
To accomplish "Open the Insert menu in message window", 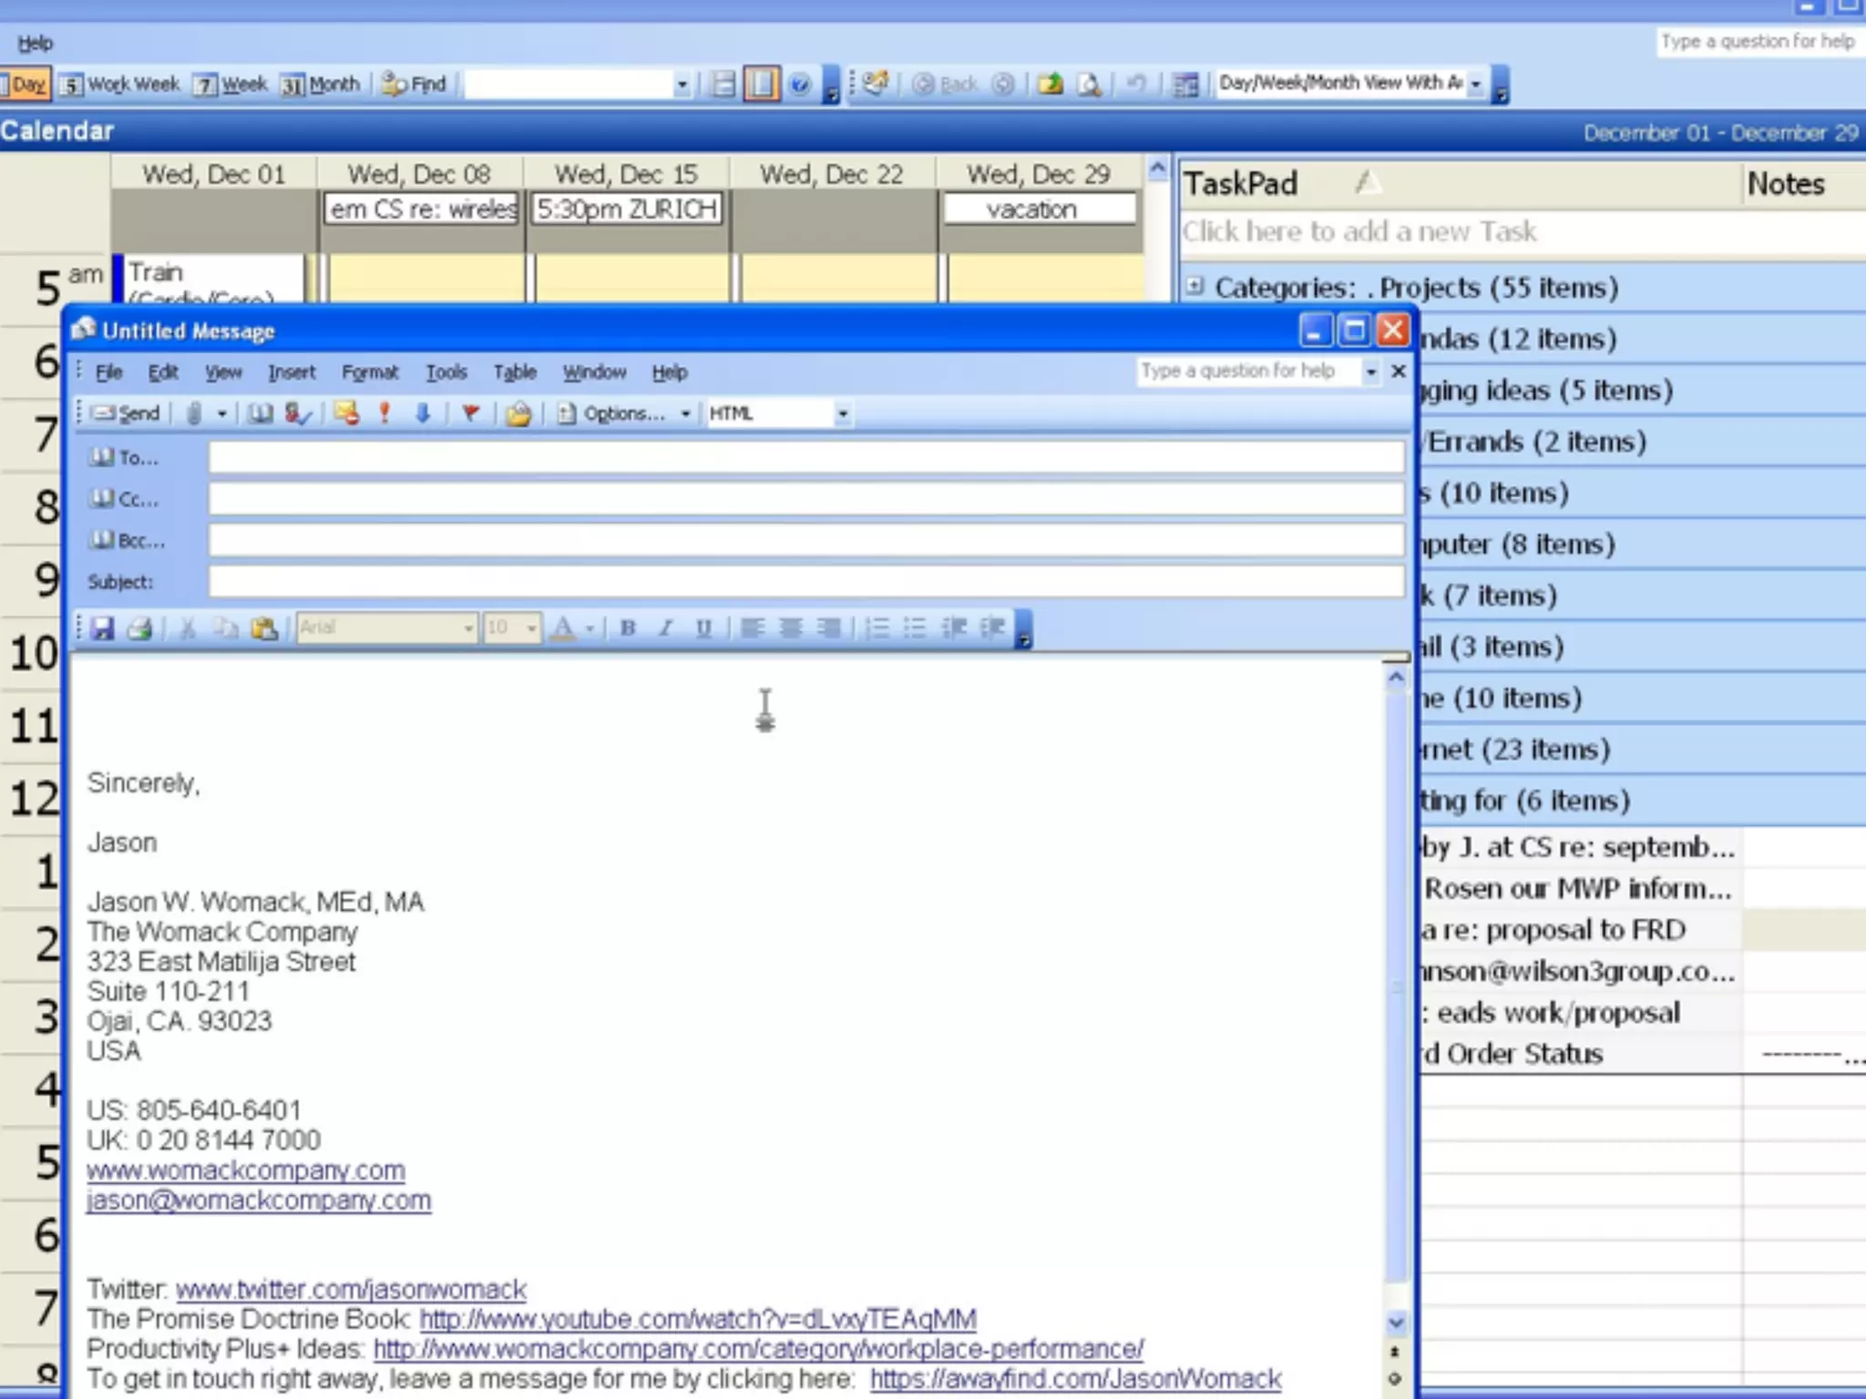I will click(x=292, y=372).
